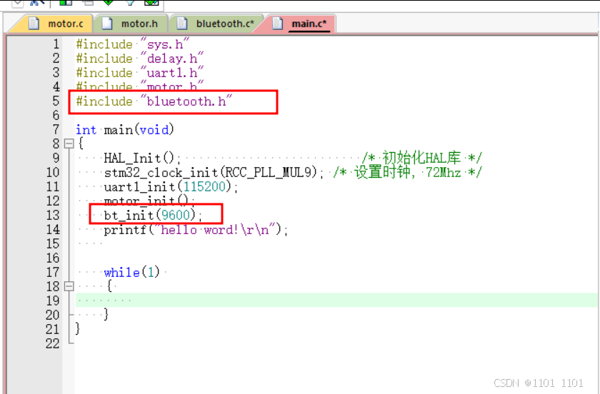
Task: Click line number 15 in the gutter
Action: pos(53,243)
